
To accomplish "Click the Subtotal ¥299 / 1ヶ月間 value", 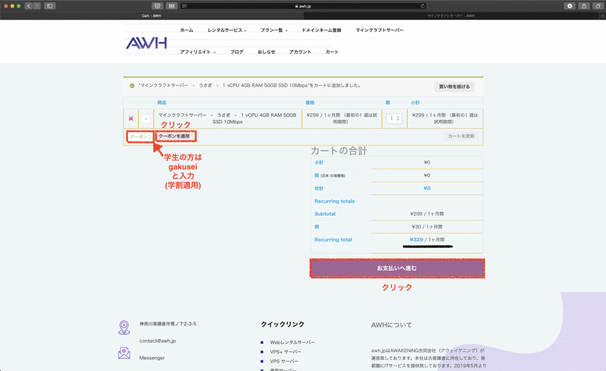I will coord(427,214).
